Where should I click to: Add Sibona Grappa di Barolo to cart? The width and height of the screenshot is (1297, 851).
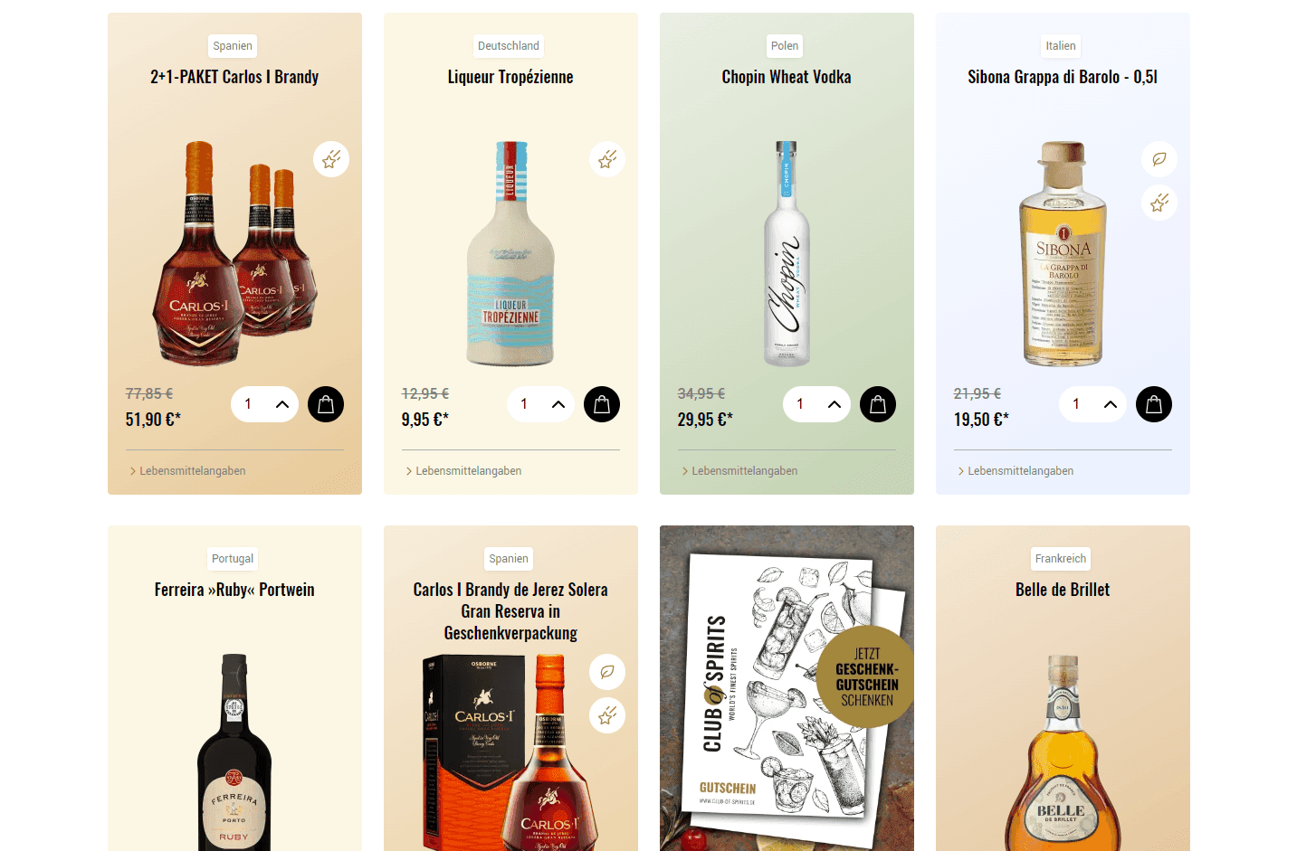pyautogui.click(x=1154, y=404)
